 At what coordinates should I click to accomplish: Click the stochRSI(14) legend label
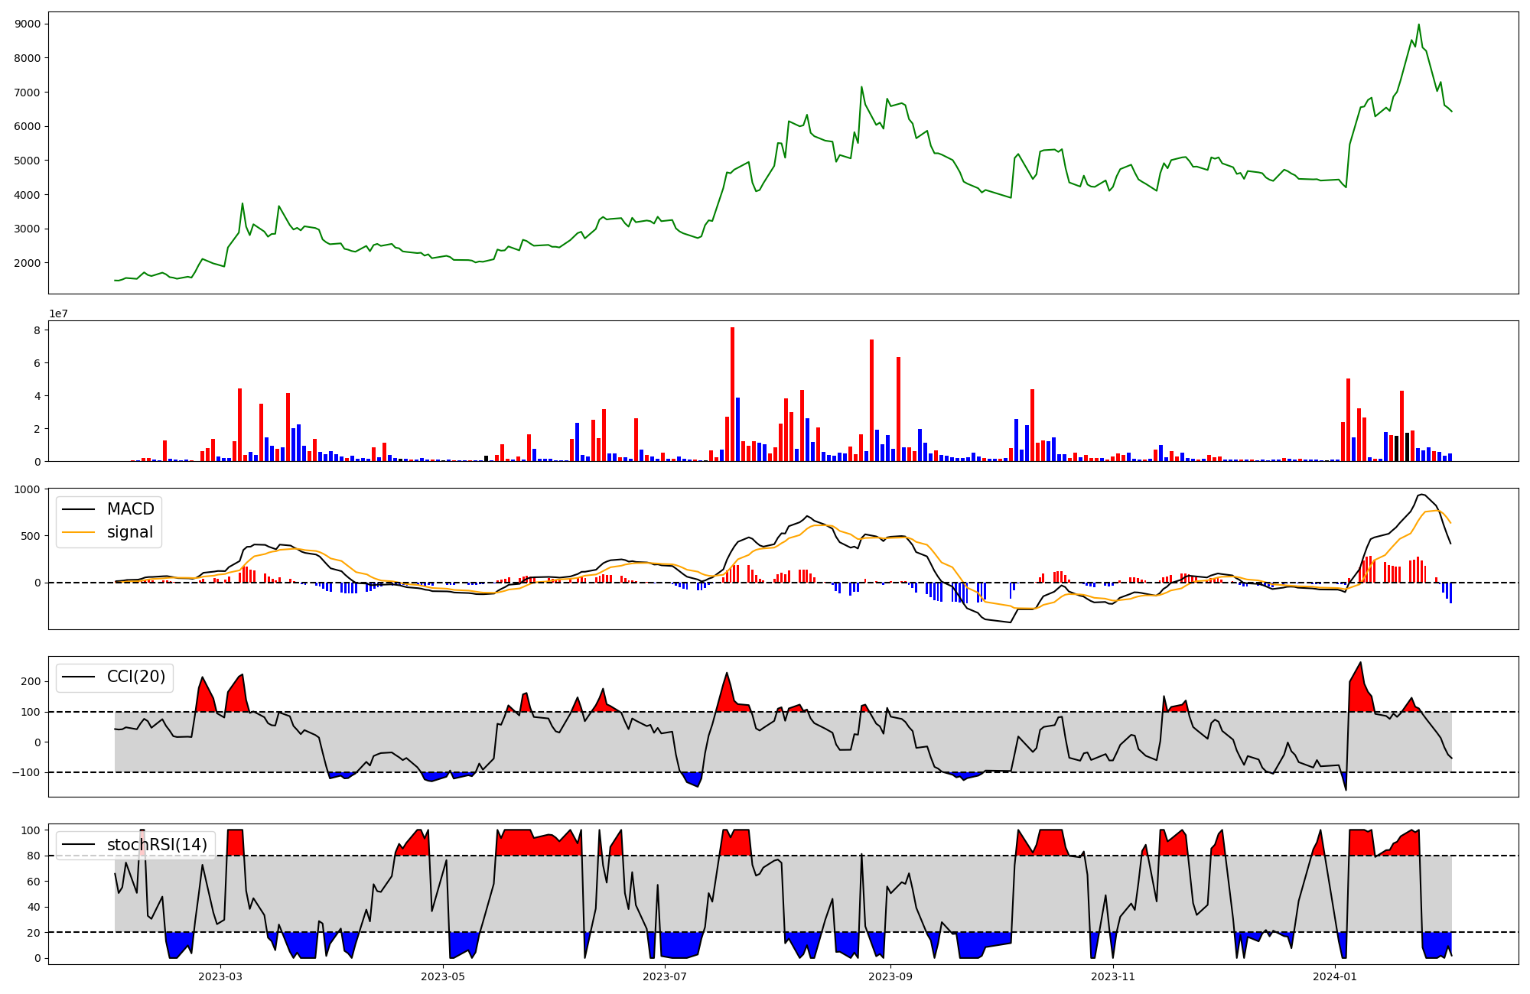tap(157, 844)
